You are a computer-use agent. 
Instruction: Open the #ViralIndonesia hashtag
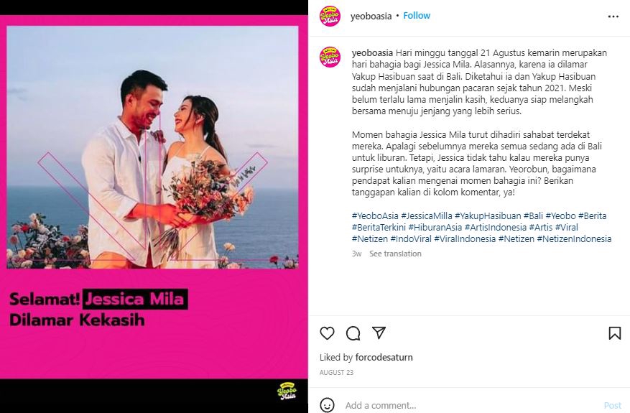(x=465, y=238)
